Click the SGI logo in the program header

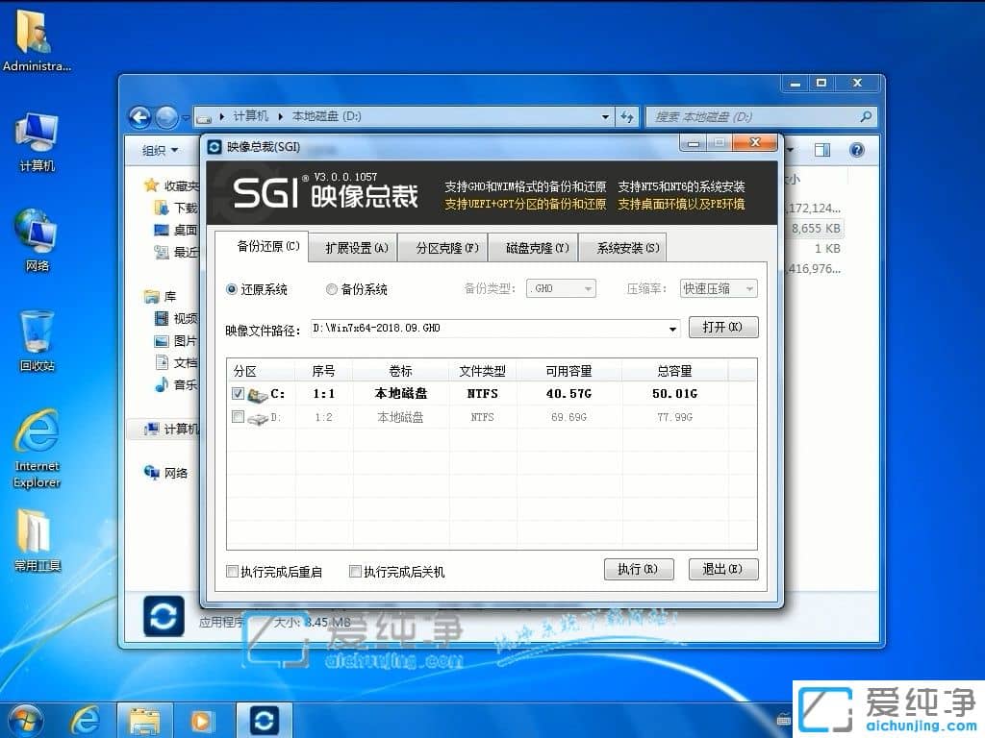[x=265, y=191]
